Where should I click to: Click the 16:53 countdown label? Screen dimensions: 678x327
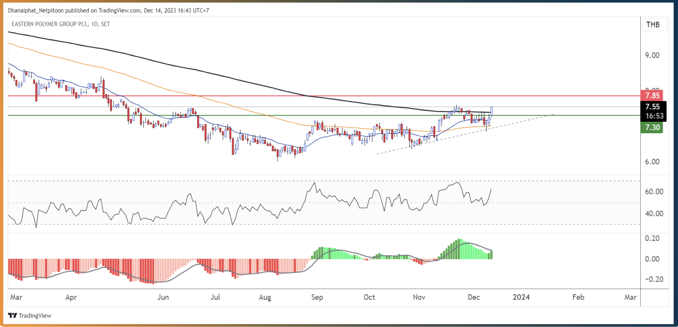[653, 116]
